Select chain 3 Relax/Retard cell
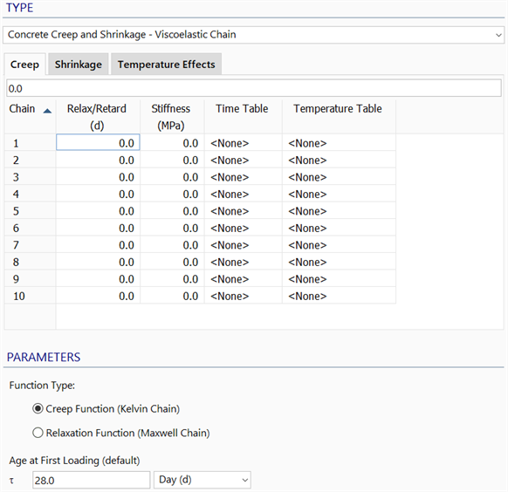The width and height of the screenshot is (508, 492). coord(98,177)
